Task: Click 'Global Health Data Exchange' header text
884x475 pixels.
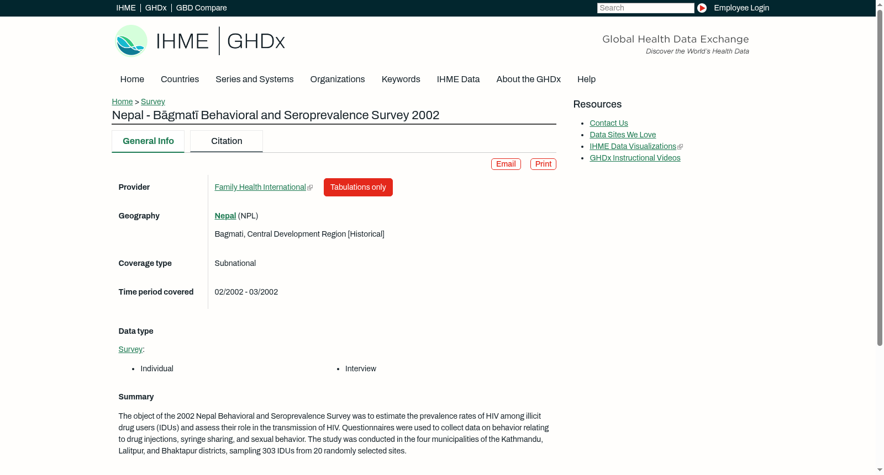Action: click(x=676, y=39)
